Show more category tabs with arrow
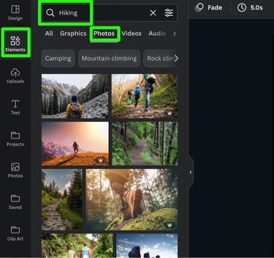 pos(174,34)
